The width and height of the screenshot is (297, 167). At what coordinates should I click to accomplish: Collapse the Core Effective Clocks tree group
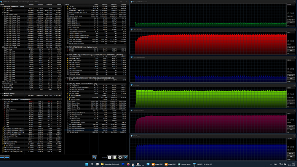click(x=3, y=14)
